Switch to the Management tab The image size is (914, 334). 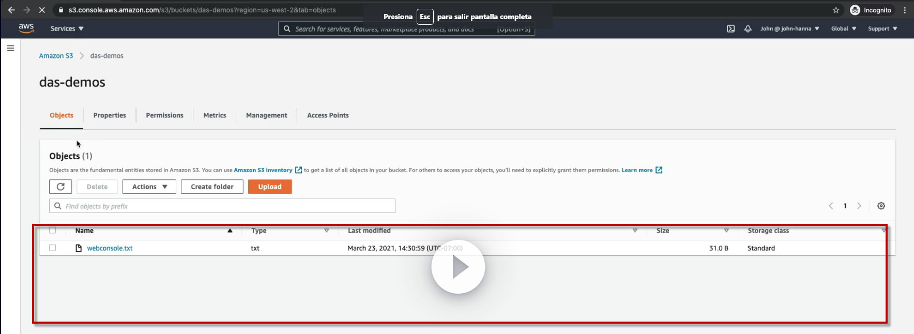click(266, 115)
